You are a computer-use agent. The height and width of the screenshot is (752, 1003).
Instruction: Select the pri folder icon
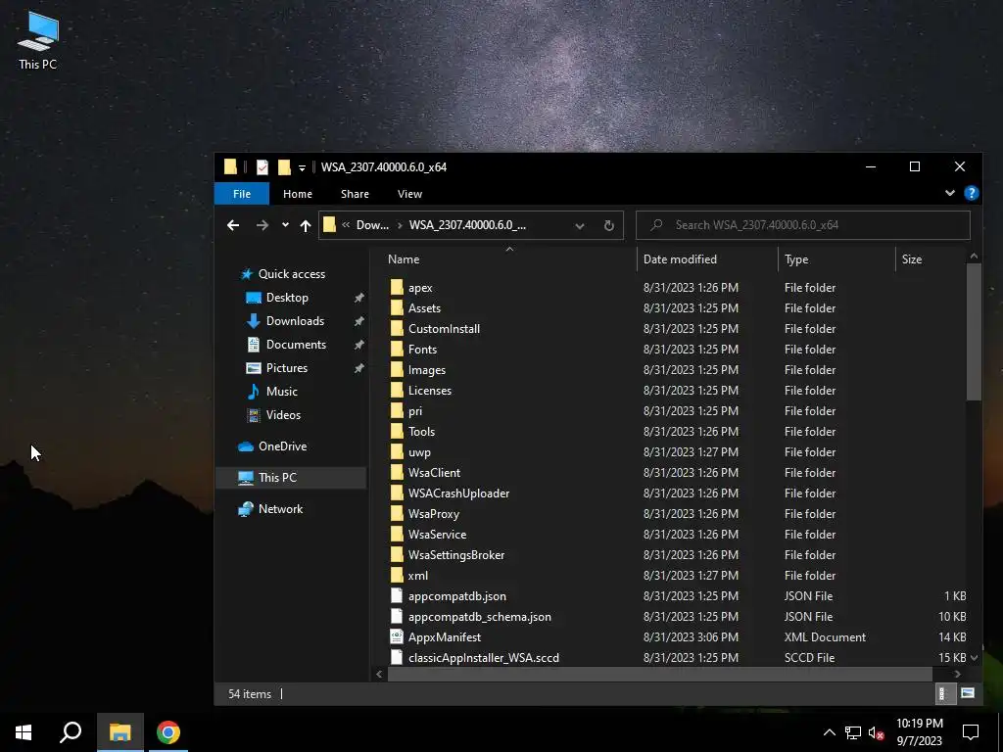coord(397,411)
